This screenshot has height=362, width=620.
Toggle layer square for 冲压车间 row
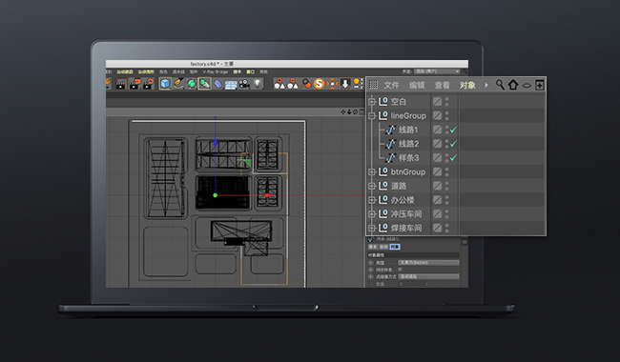(x=437, y=213)
